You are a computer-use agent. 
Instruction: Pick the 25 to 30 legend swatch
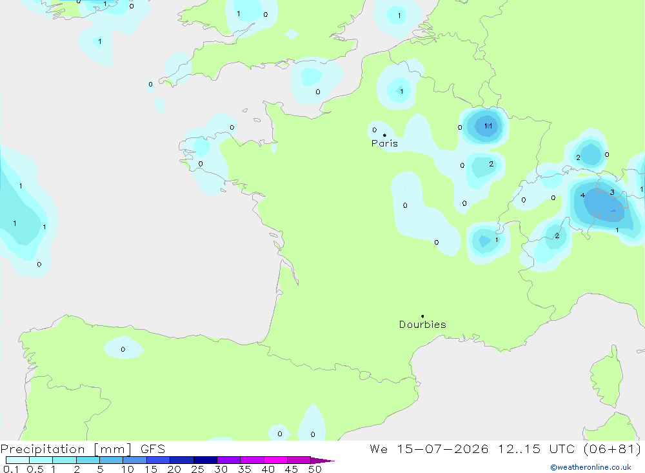pos(205,460)
